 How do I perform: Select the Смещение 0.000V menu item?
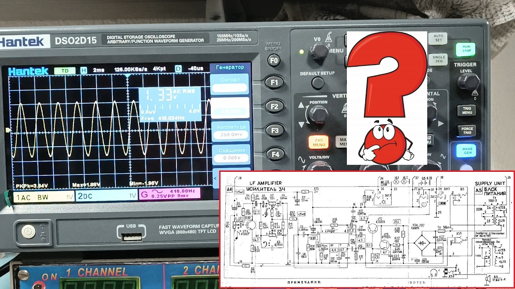pos(231,154)
